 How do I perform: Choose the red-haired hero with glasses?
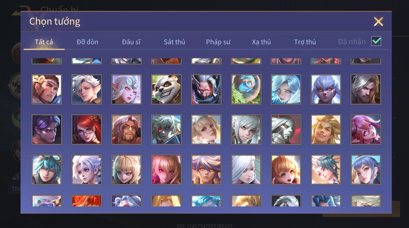pyautogui.click(x=87, y=129)
